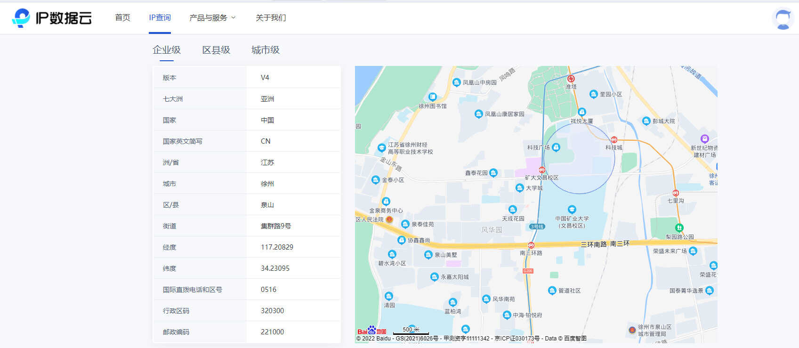Expand the 产品与服务 dropdown menu
Image resolution: width=799 pixels, height=348 pixels.
point(212,18)
